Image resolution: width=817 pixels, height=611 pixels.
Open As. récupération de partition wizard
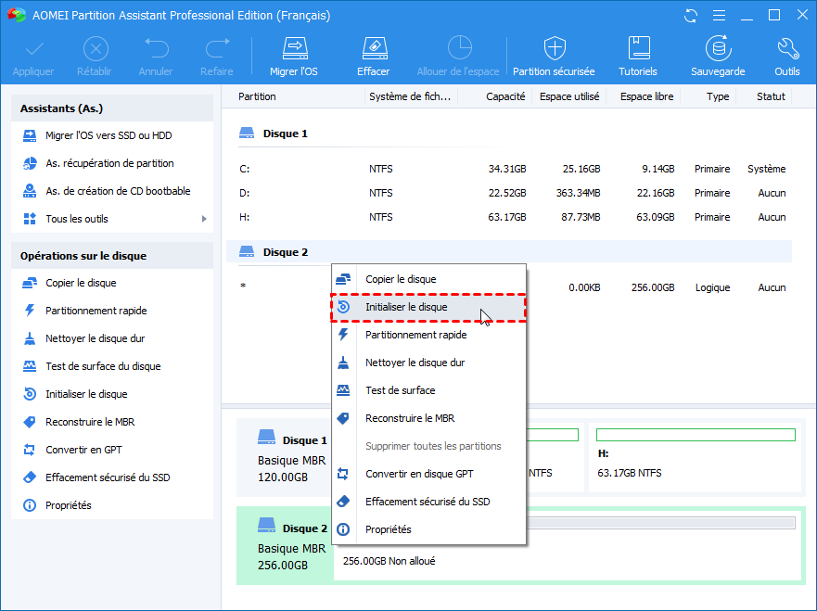click(109, 163)
